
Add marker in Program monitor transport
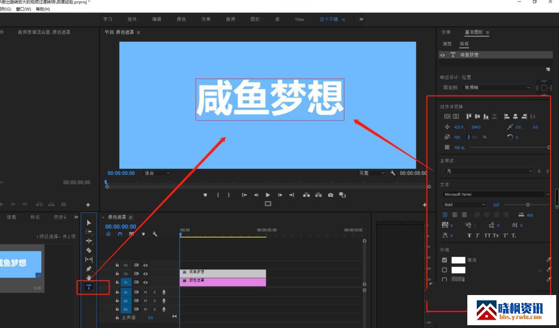coord(205,195)
